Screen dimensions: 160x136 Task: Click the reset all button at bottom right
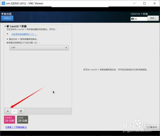(x=151, y=127)
